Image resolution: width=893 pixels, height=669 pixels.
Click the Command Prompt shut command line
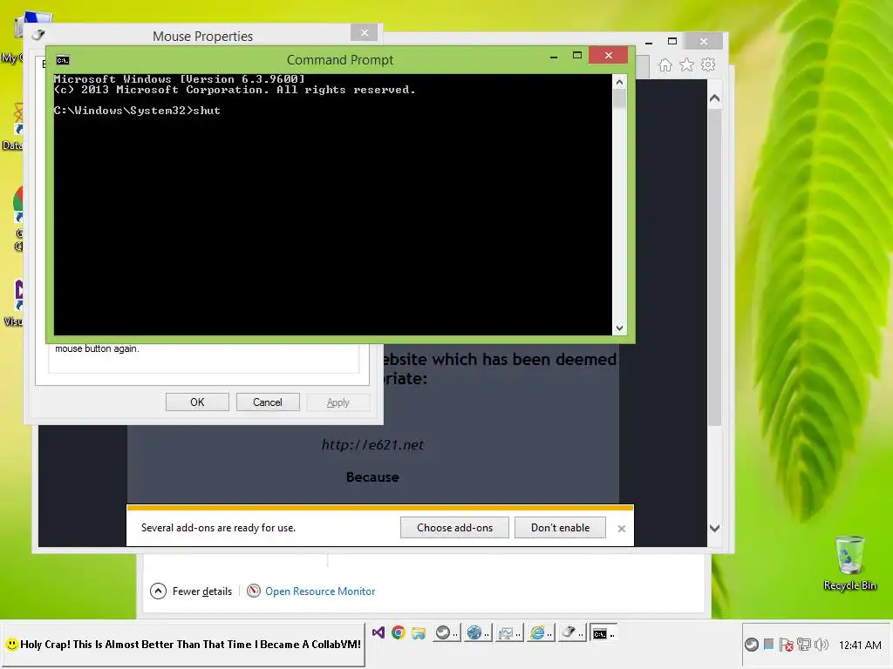coord(137,111)
